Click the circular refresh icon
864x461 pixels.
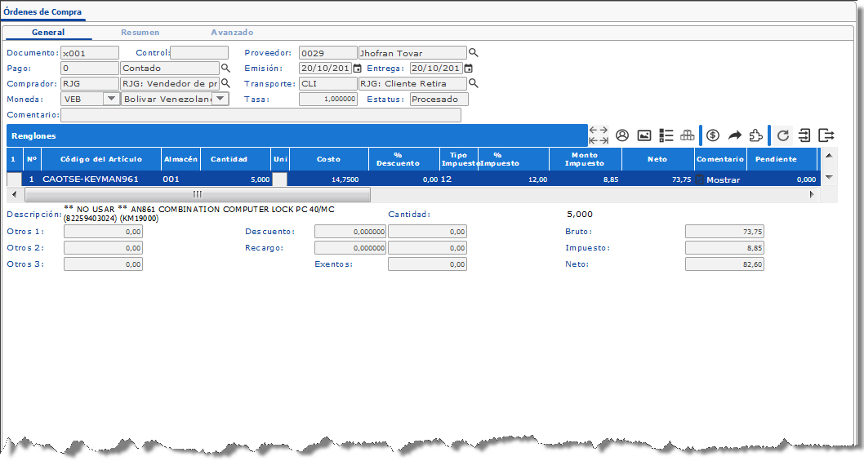coord(783,135)
